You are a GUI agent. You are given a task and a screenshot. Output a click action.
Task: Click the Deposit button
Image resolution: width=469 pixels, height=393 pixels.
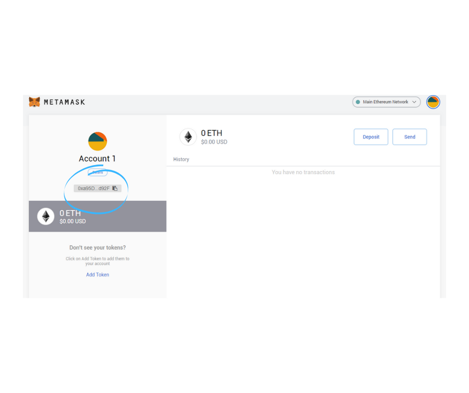371,137
